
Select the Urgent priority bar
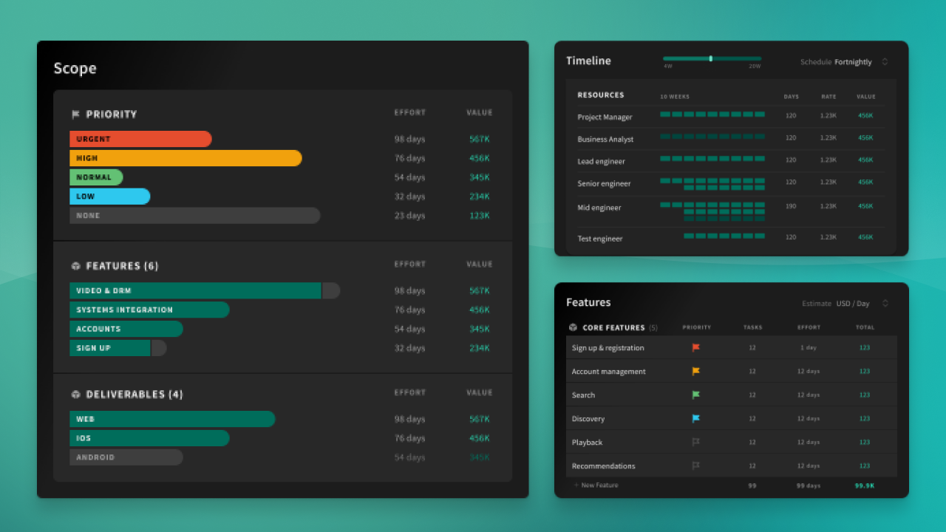click(140, 139)
